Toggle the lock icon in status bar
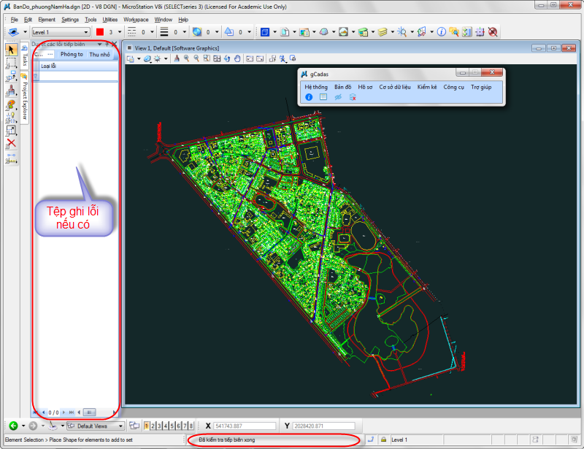 point(383,440)
